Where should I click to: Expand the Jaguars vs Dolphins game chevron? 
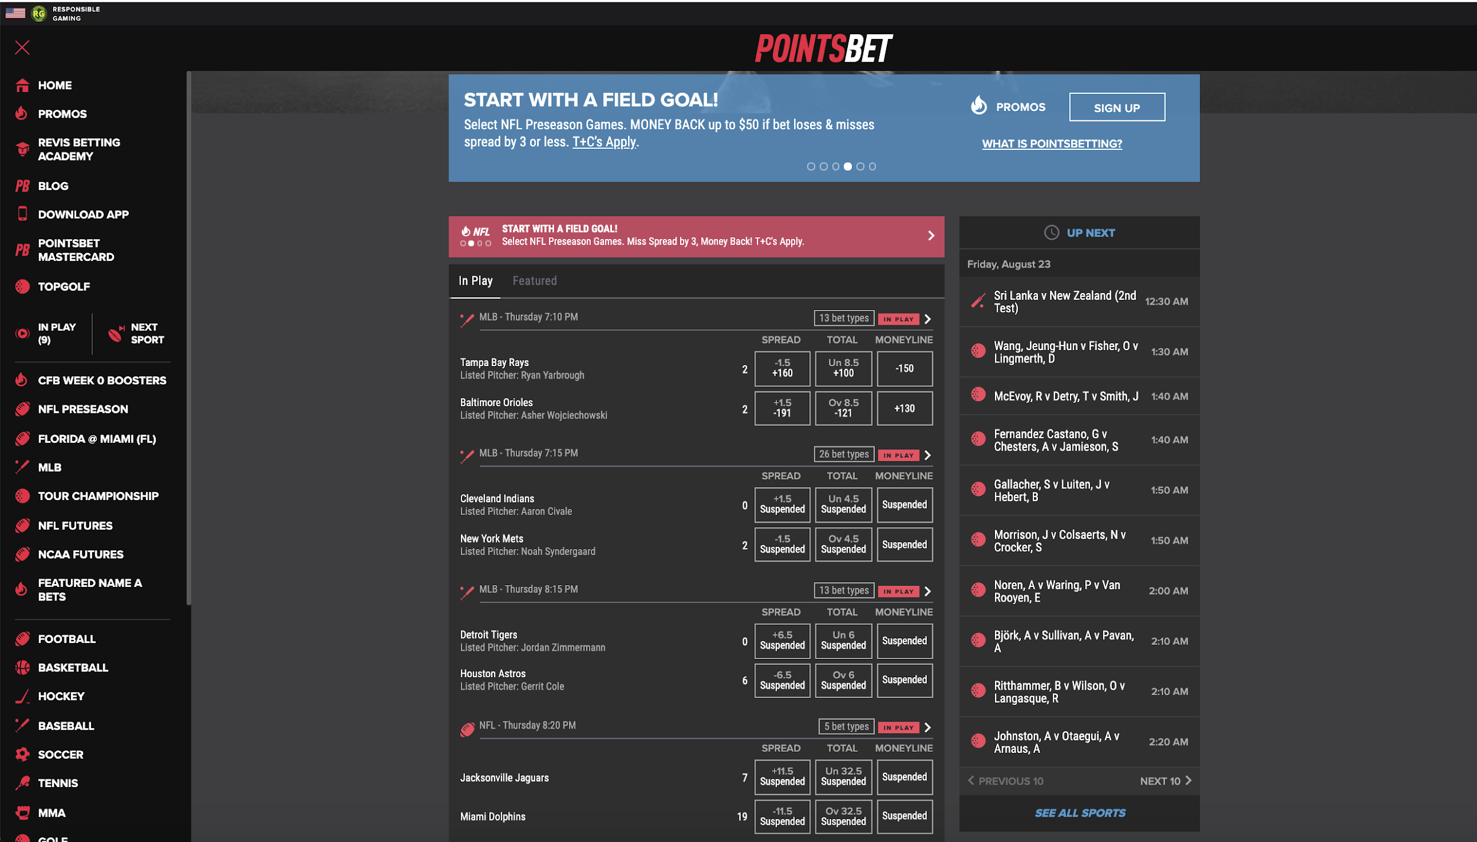coord(928,727)
